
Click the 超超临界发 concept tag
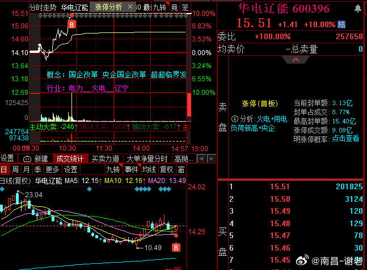point(168,74)
